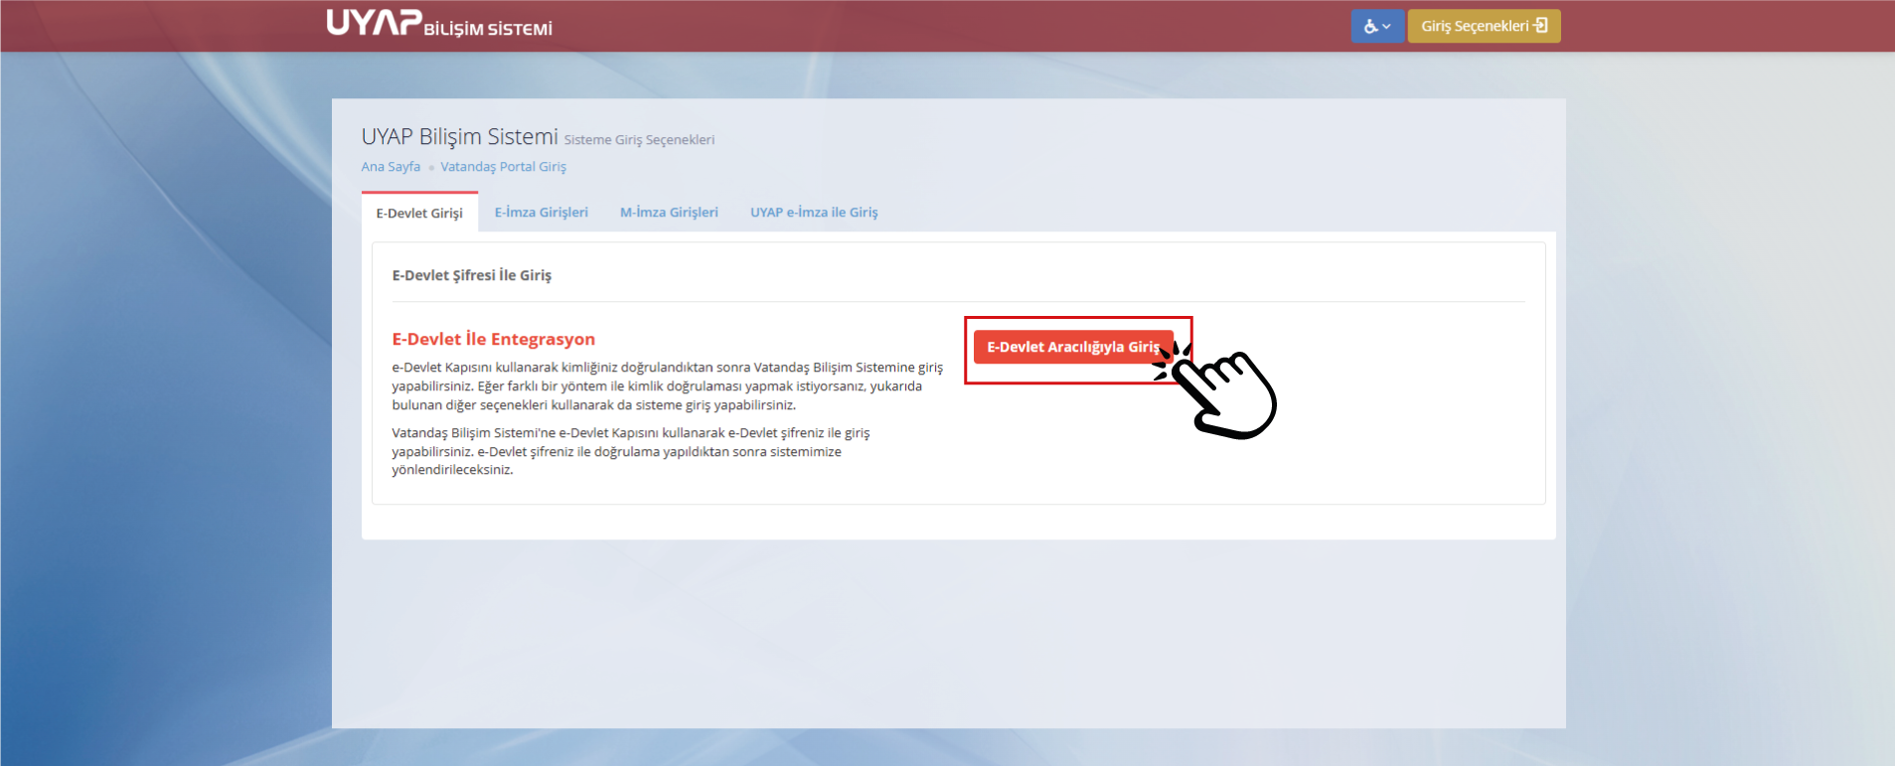Click the E-Devlet Şifresi İle Giriş panel title

[x=471, y=275]
